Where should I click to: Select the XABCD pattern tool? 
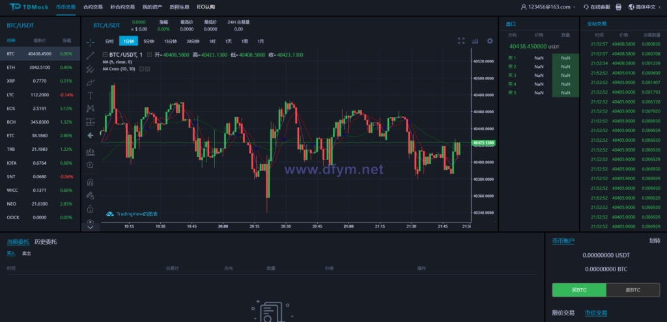click(90, 109)
